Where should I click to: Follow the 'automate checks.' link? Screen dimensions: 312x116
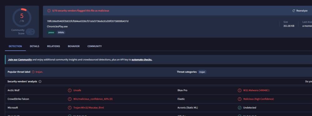pyautogui.click(x=142, y=59)
